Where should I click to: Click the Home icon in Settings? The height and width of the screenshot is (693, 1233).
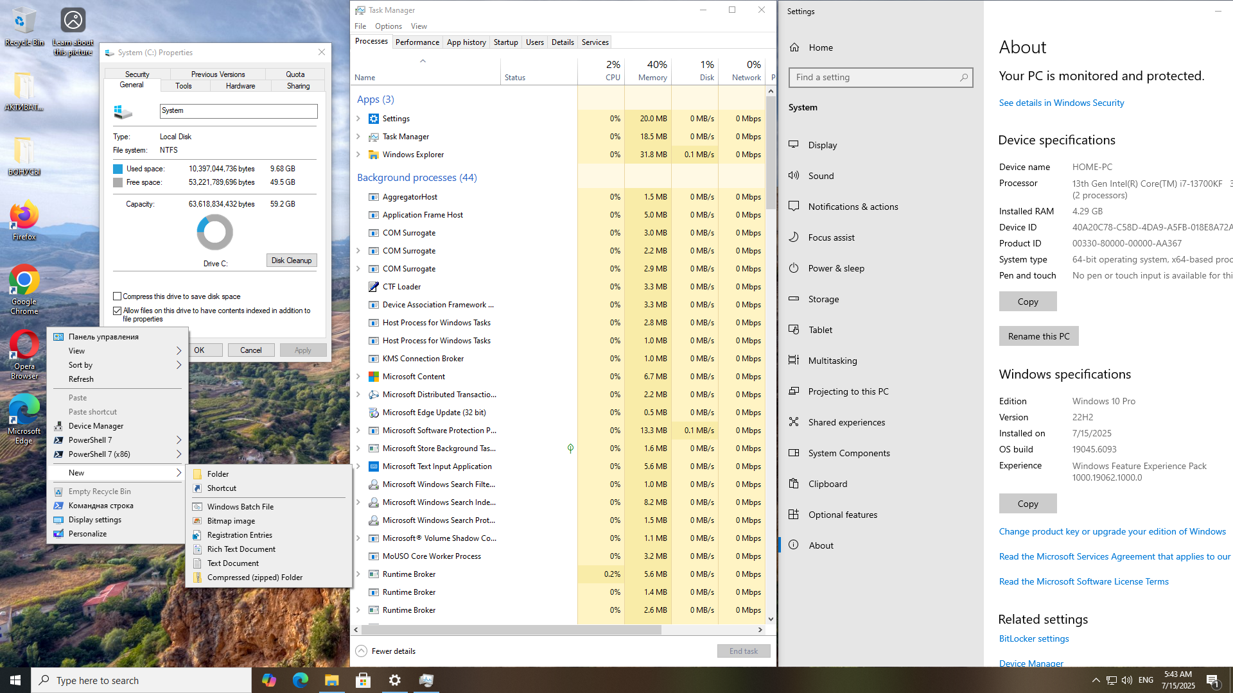pos(794,47)
